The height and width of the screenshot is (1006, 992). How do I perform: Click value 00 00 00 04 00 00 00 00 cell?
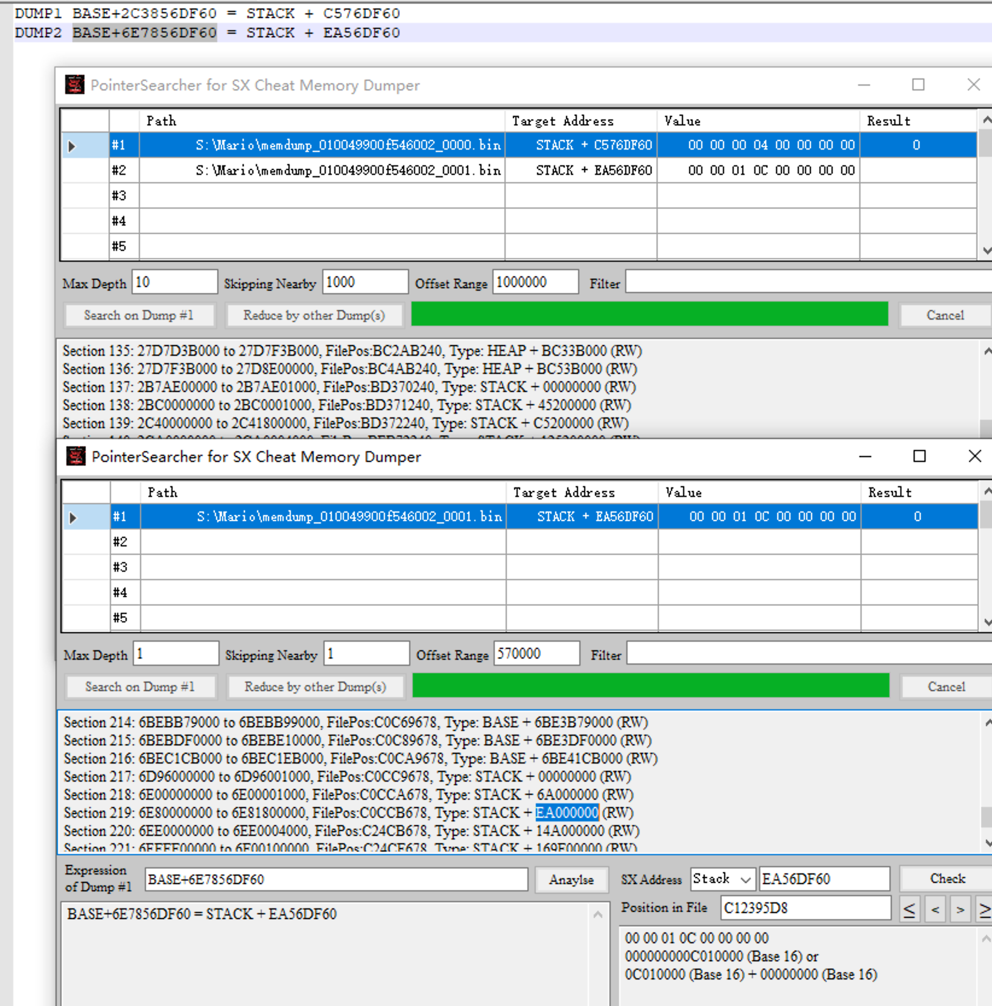tap(758, 145)
